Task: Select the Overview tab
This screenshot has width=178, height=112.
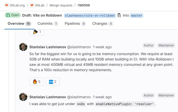Action: click(19, 23)
